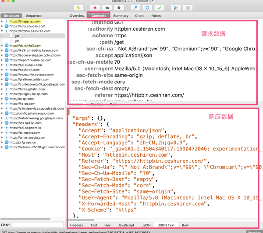Toggle the red record button

tap(95, 7)
